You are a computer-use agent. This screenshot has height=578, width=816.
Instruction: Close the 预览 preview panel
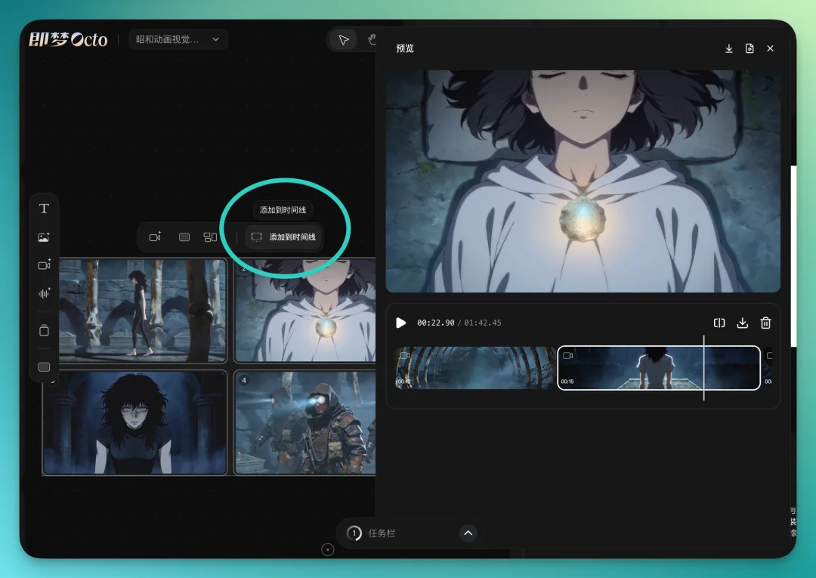[x=770, y=48]
